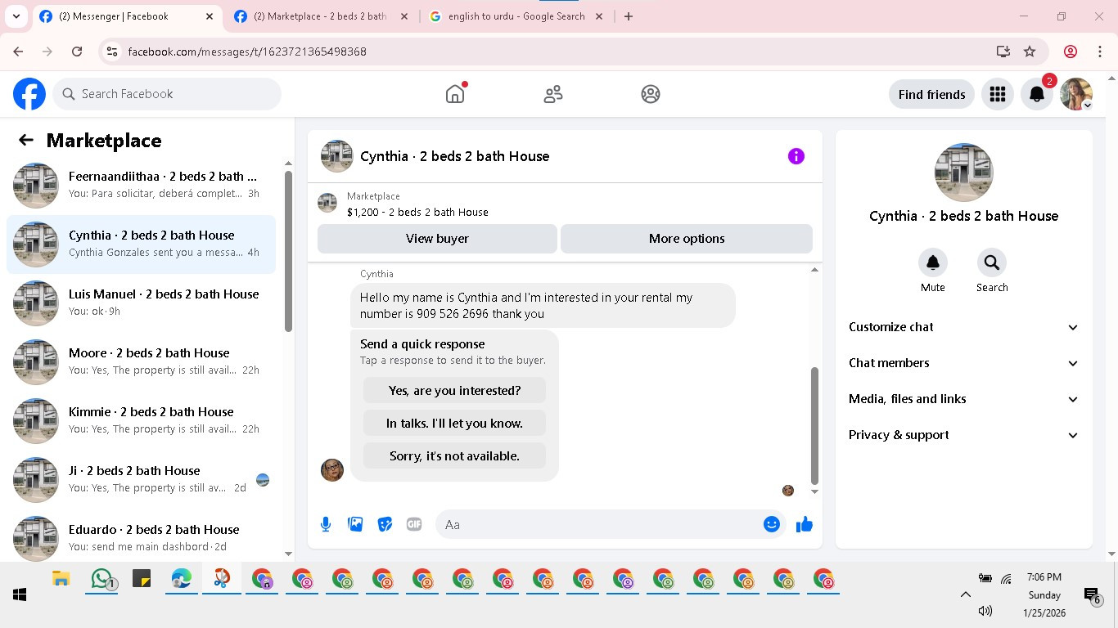
Task: Open the Luis Manuel conversation
Action: coord(141,303)
